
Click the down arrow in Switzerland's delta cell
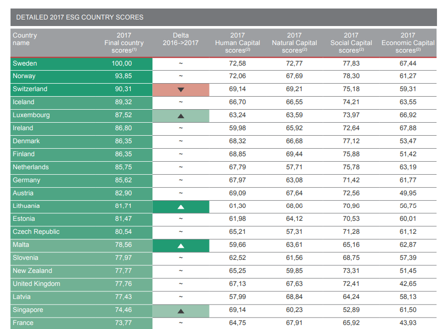tap(181, 90)
